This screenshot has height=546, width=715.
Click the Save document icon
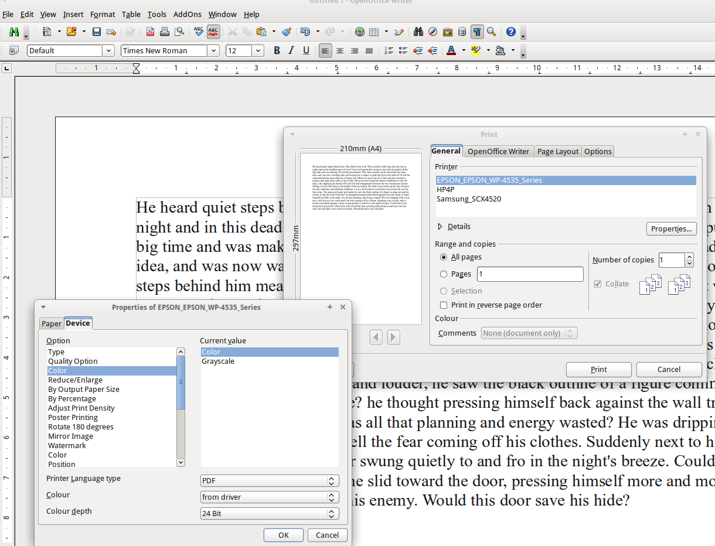pos(97,32)
